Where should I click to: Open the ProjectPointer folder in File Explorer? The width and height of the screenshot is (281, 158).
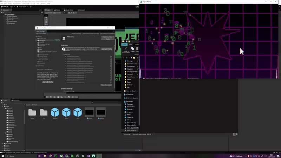click(x=131, y=77)
